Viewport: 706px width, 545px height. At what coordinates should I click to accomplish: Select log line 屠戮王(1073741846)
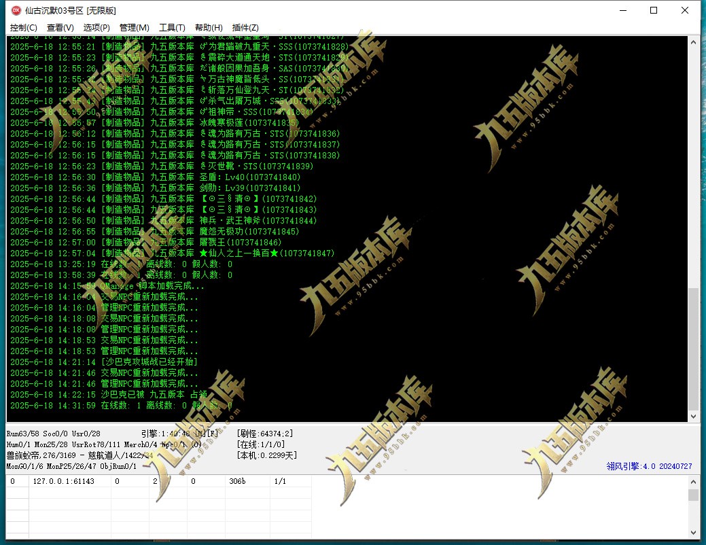146,243
